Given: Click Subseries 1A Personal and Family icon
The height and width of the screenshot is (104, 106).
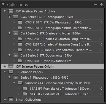Looking at the screenshot, I should pos(20,83).
